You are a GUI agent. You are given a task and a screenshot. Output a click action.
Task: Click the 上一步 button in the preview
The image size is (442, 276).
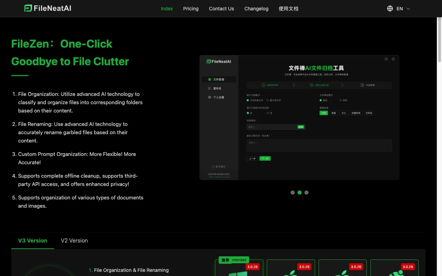click(252, 158)
